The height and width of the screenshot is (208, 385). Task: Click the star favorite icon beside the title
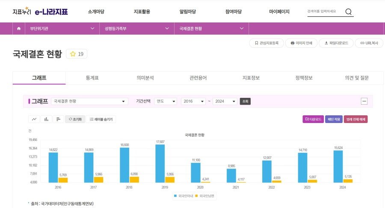pyautogui.click(x=73, y=54)
